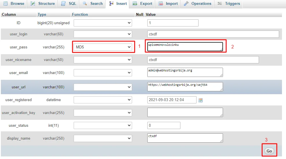Open the Triggers tab
The width and height of the screenshot is (286, 159).
point(228,4)
